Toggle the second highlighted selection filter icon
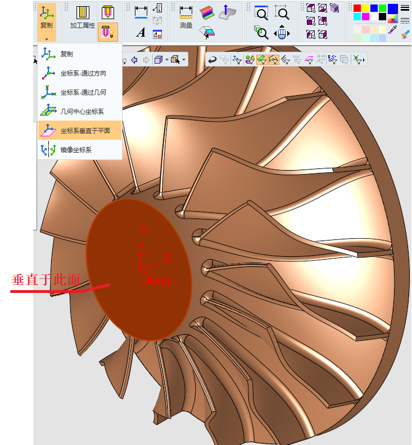This screenshot has height=445, width=412. tap(274, 60)
